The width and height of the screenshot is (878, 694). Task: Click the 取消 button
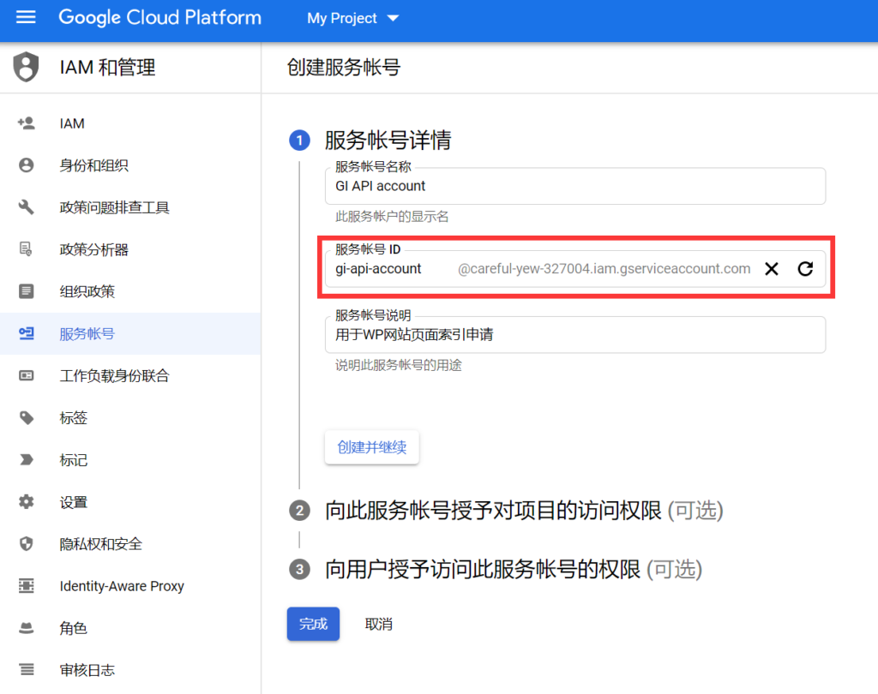[x=378, y=625]
